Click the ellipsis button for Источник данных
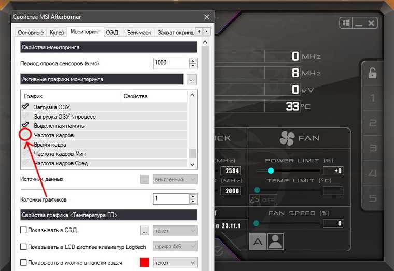 [x=145, y=179]
